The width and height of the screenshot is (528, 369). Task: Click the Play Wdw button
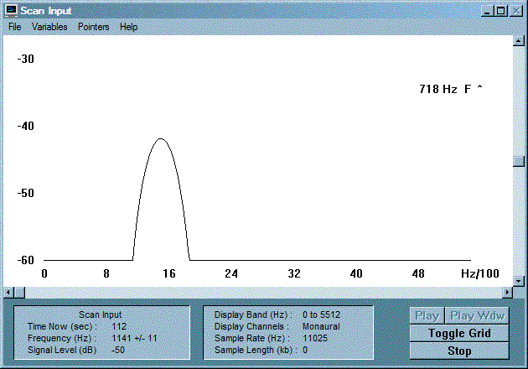point(477,316)
